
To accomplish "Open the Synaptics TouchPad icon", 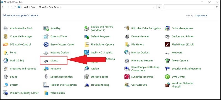I will click(127, 77).
